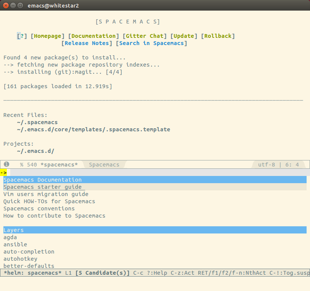Viewport: 310px width, 291px height.
Task: Open Release Notes
Action: (x=87, y=43)
